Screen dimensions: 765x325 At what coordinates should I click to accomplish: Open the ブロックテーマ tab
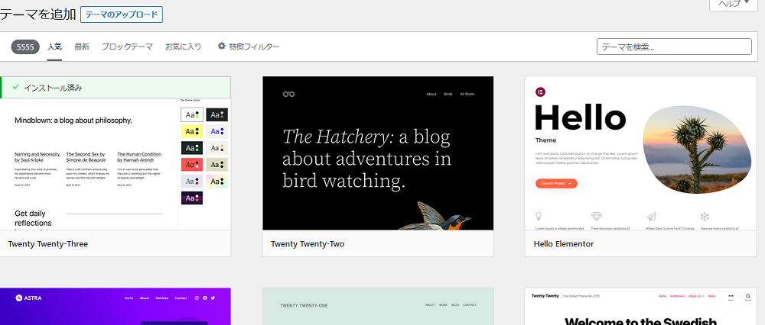[x=127, y=47]
